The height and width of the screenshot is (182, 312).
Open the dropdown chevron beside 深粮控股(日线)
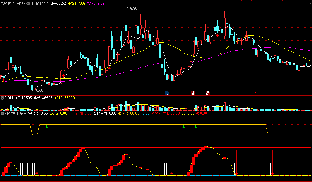[x=28, y=4]
